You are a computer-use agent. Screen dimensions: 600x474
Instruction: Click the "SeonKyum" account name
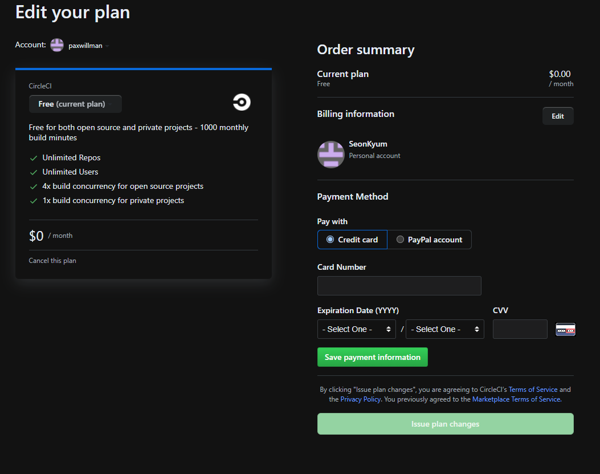tap(368, 144)
